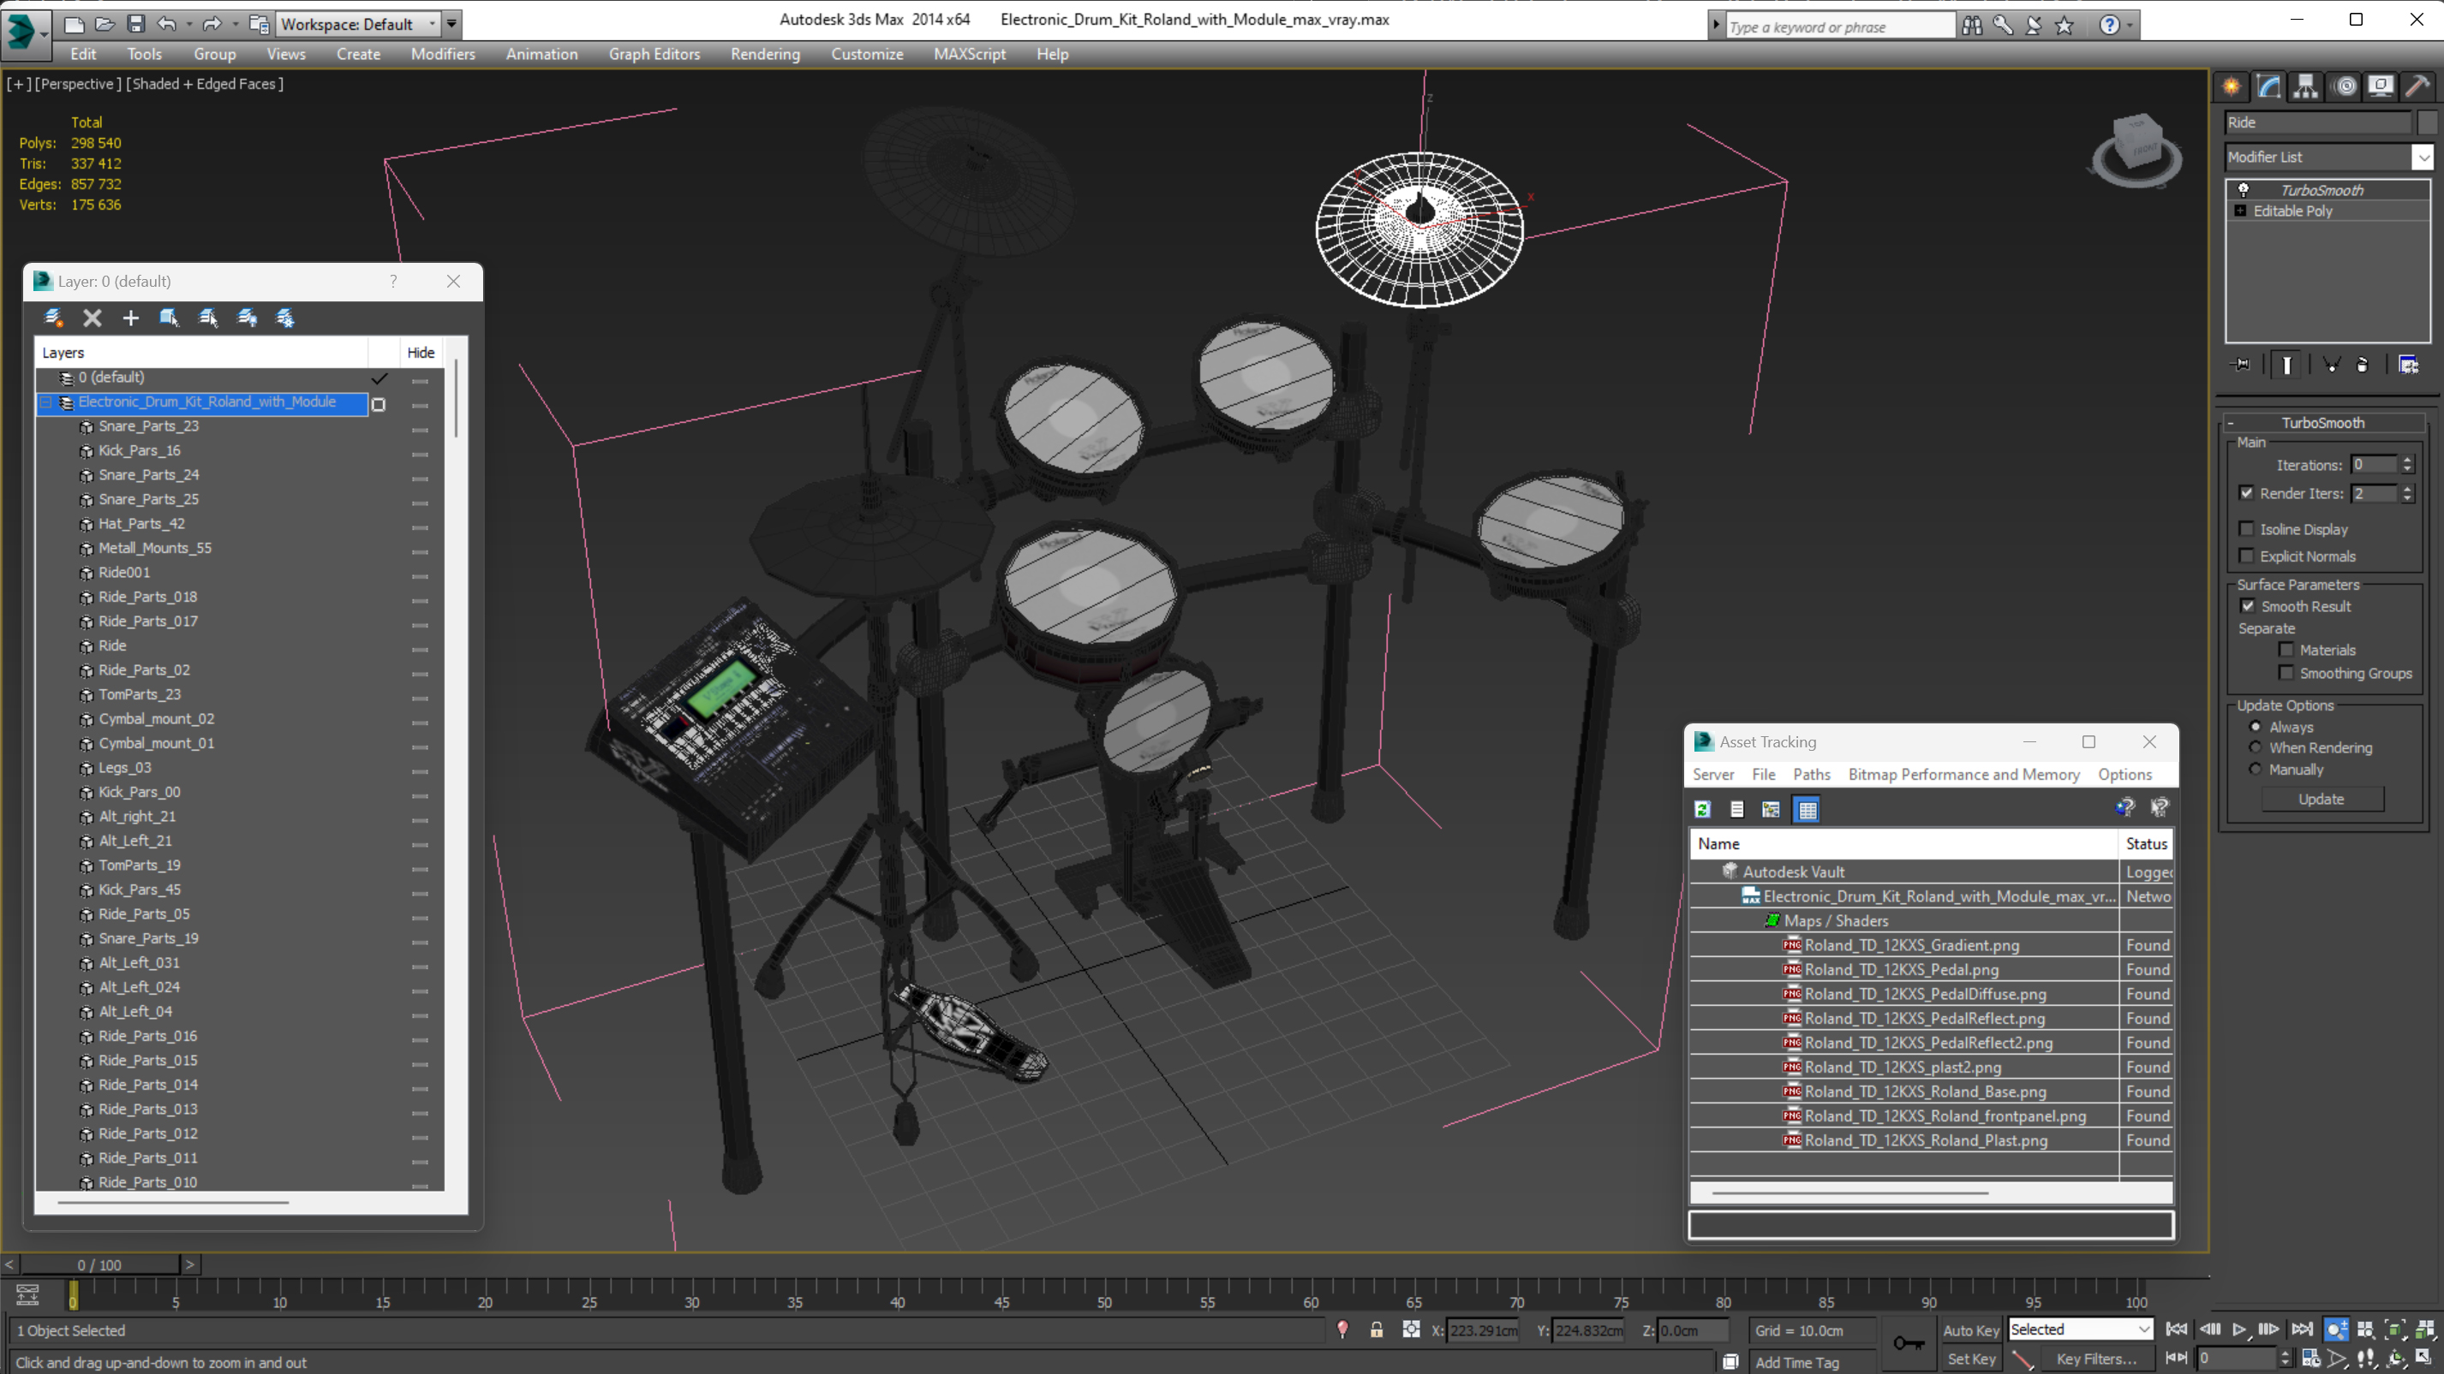Uncheck the Smooth Result checkbox
Viewport: 2444px width, 1374px height.
(x=2247, y=606)
